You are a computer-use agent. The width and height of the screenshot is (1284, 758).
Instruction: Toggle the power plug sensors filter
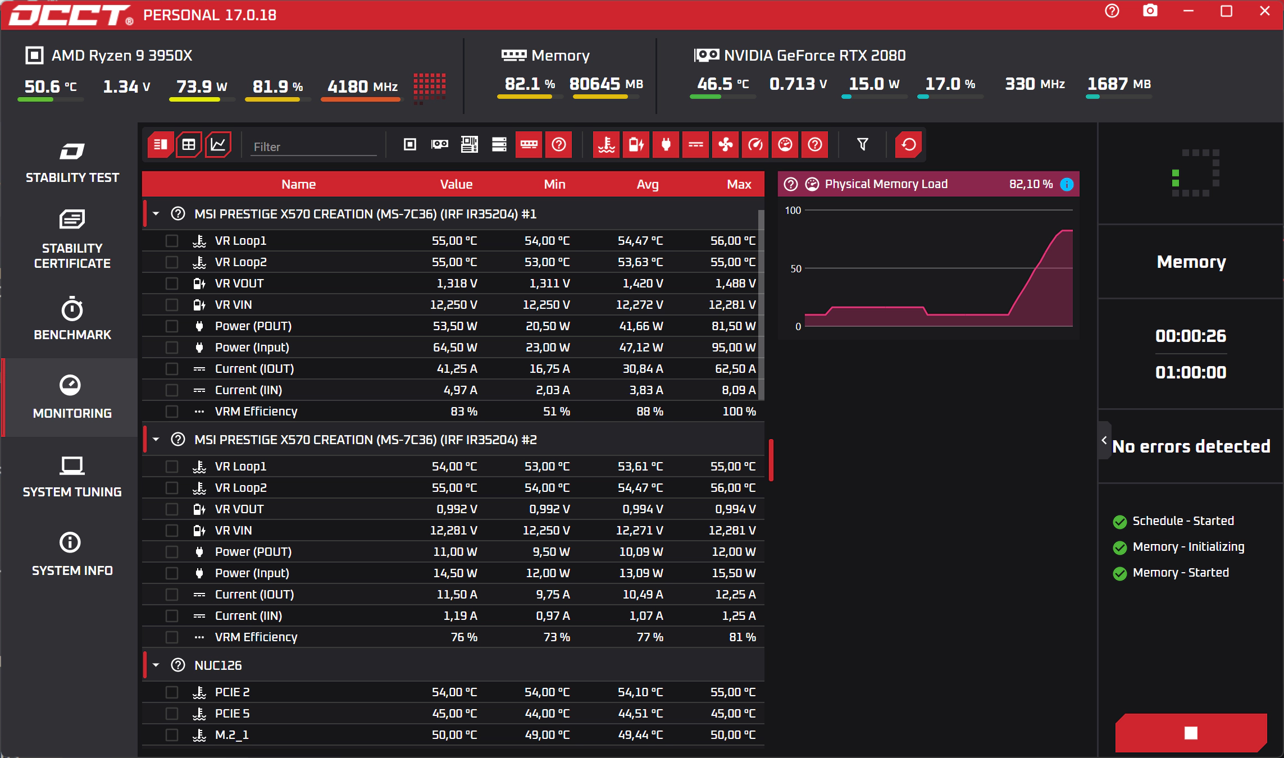(x=666, y=145)
